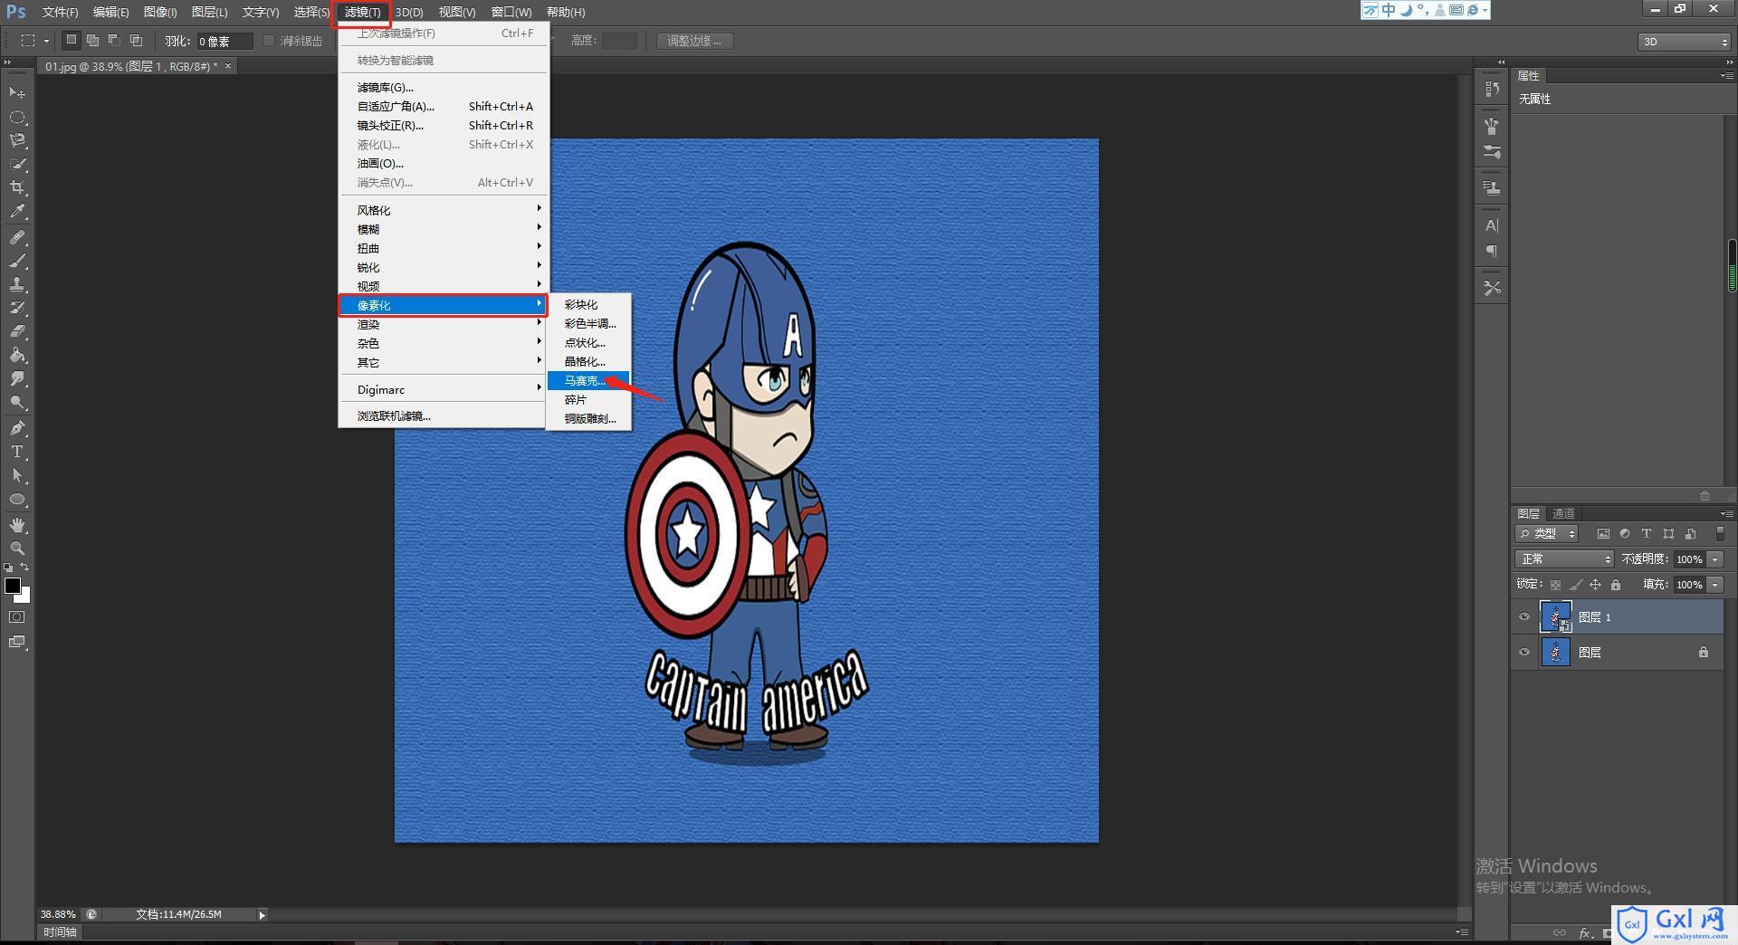This screenshot has height=945, width=1738.
Task: Open the layers panel flyout menu
Action: click(x=1725, y=513)
